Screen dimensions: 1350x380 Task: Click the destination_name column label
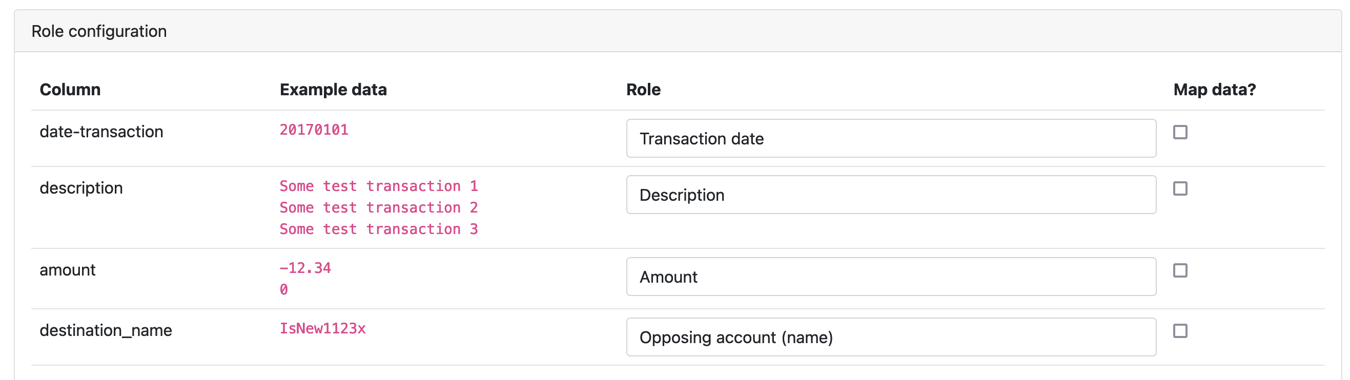click(x=107, y=330)
